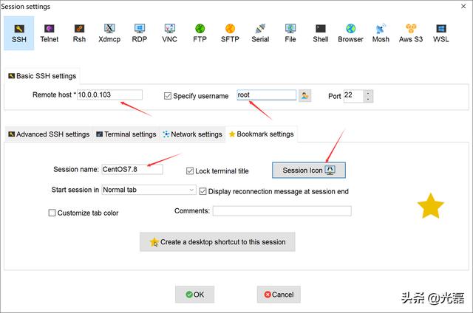Select the Serial session type
The image size is (473, 313).
tap(260, 33)
